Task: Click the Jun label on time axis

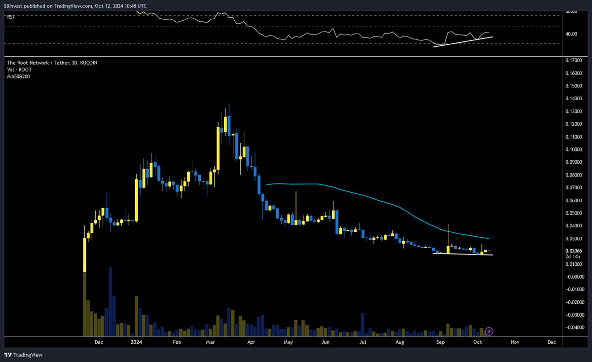Action: [326, 342]
